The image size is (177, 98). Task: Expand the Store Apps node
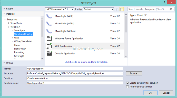[x=12, y=31]
